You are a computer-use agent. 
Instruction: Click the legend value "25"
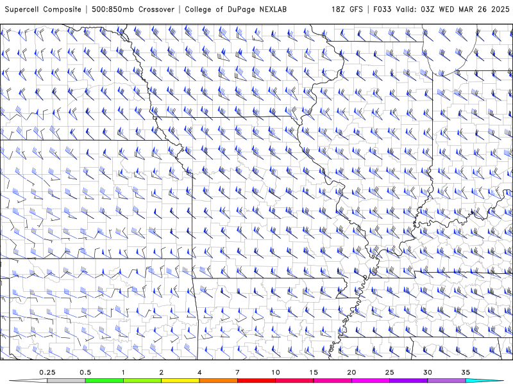389,372
